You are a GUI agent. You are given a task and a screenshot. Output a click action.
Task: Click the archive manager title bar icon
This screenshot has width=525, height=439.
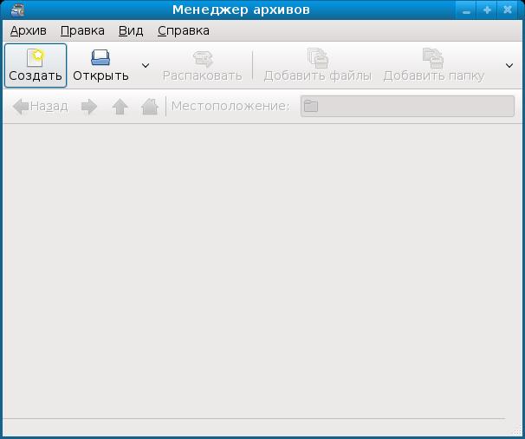[17, 10]
